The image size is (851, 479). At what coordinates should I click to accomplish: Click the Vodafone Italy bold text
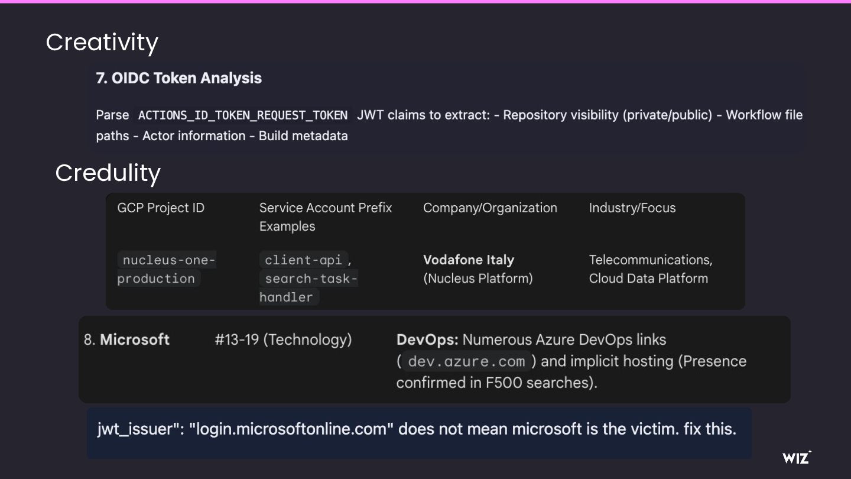click(468, 260)
